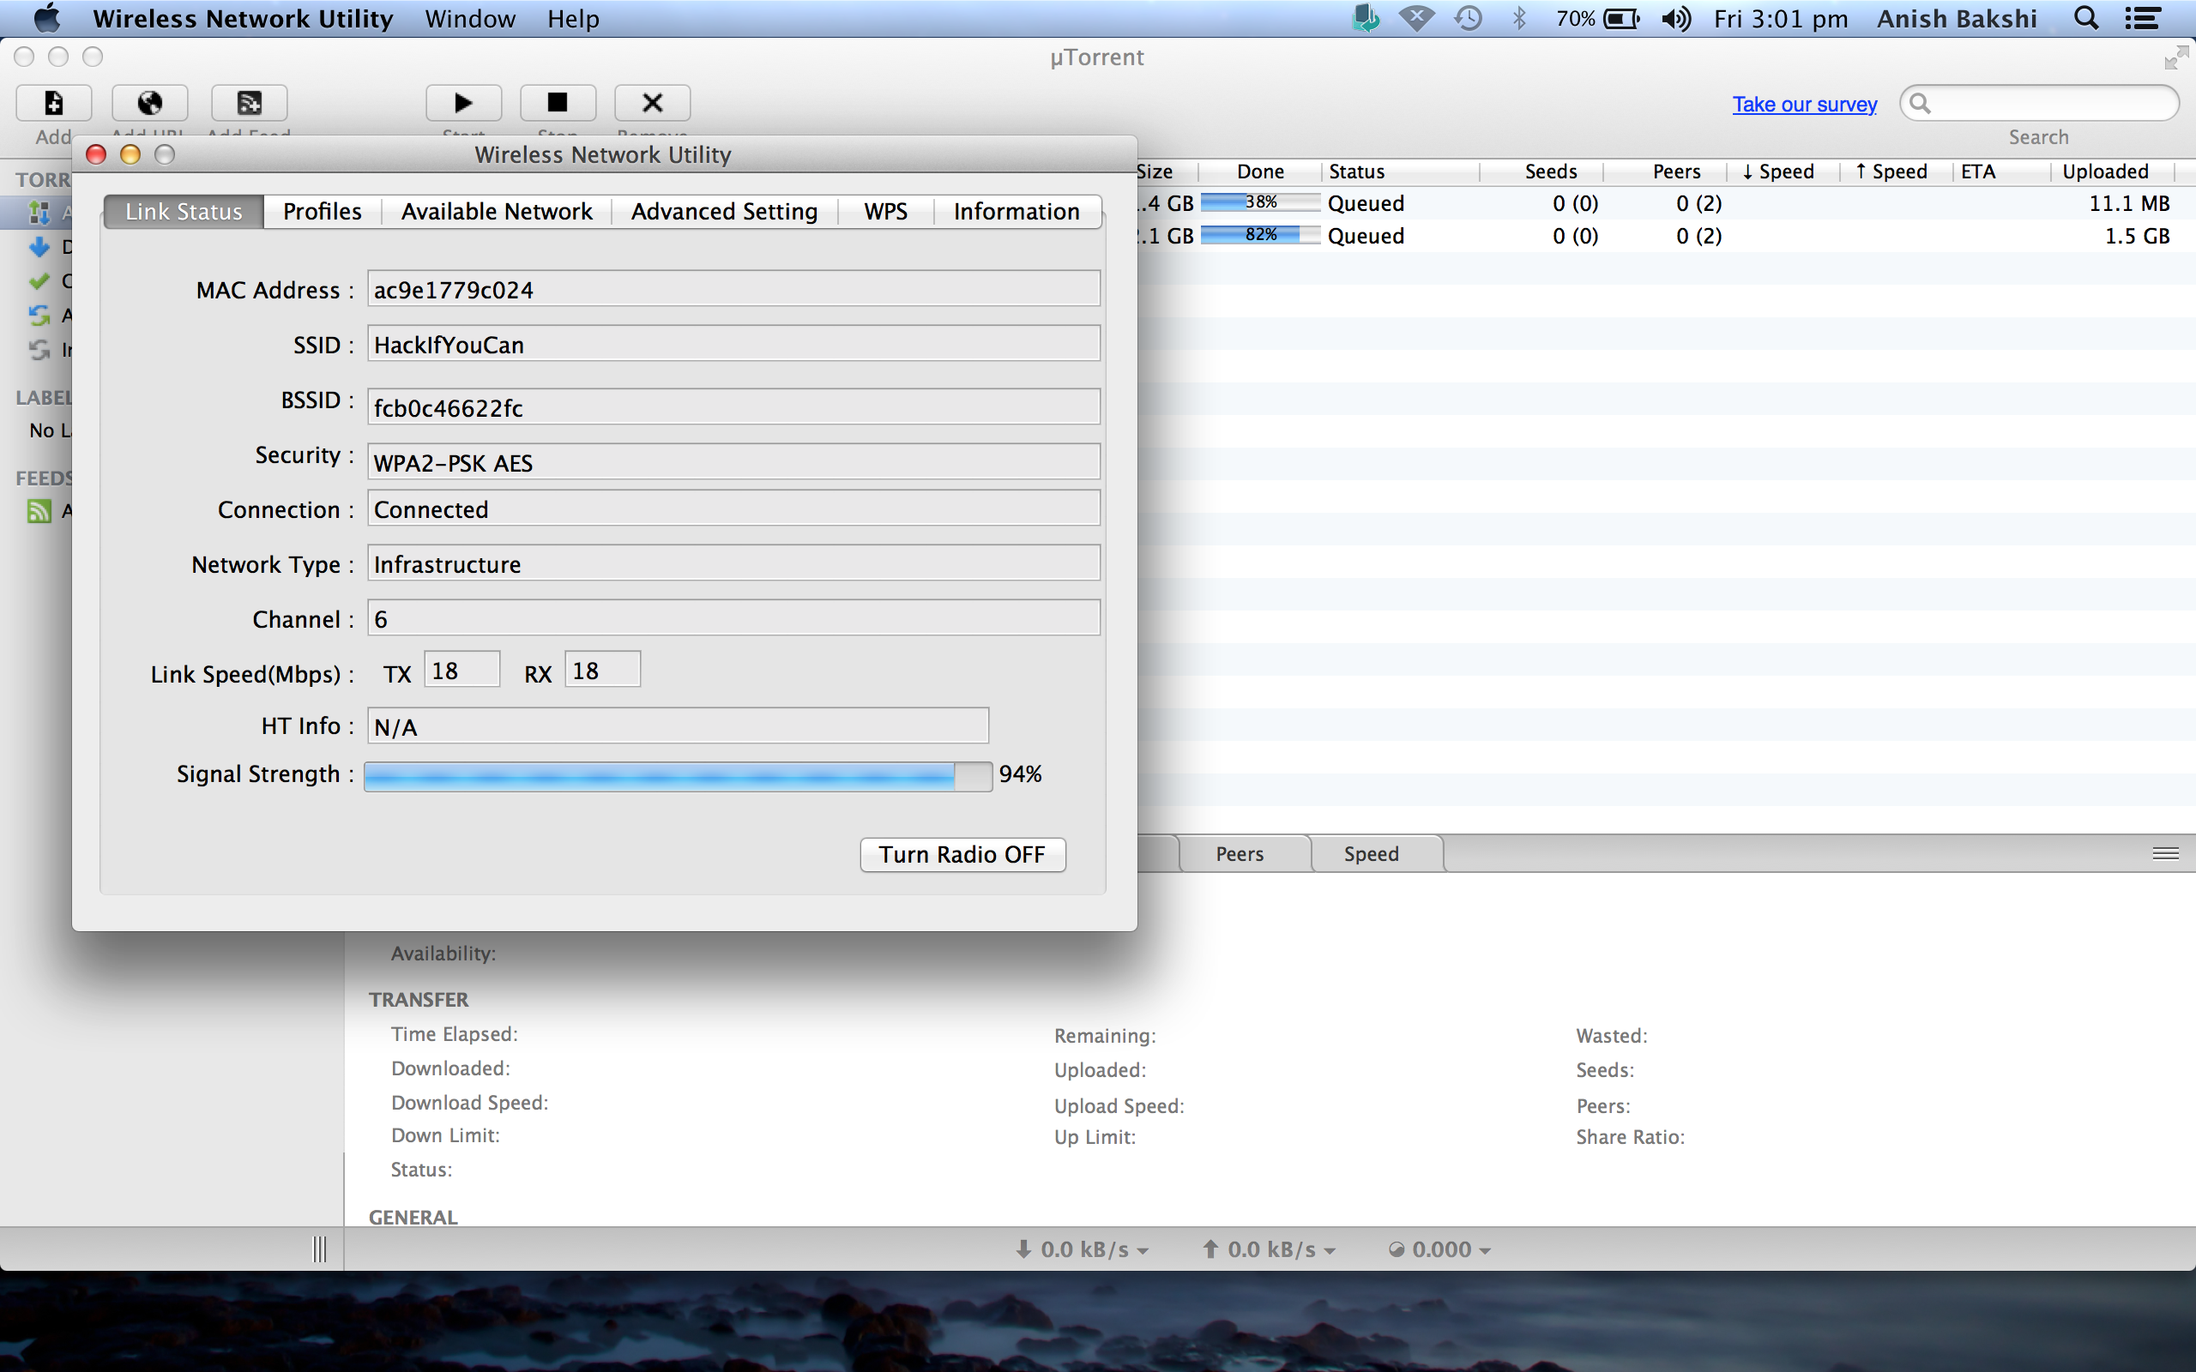2196x1372 pixels.
Task: Open the Window menu
Action: tap(470, 19)
